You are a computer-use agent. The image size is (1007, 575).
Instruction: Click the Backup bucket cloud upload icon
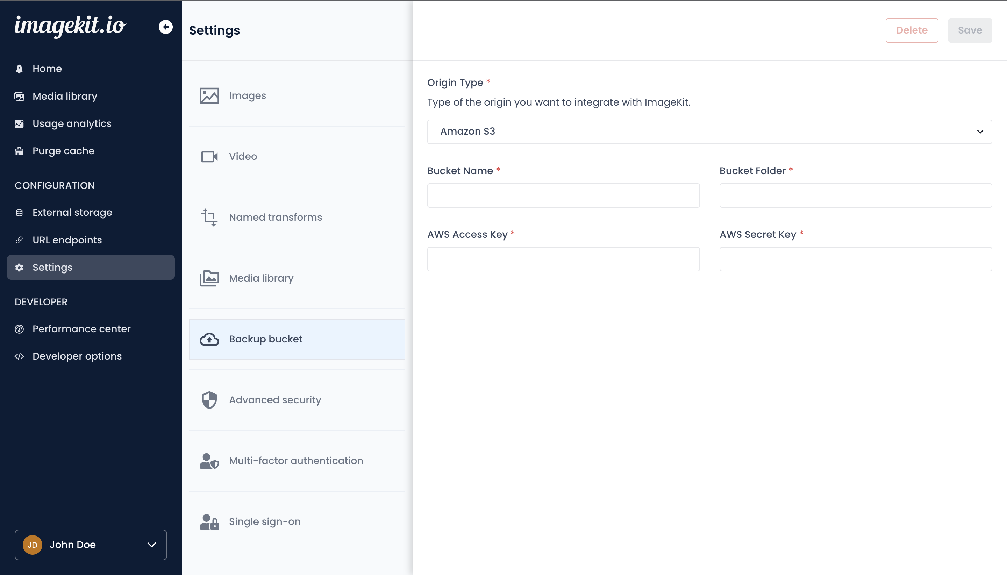click(209, 339)
